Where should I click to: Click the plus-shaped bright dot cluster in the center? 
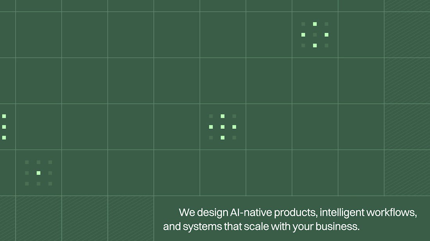pyautogui.click(x=222, y=127)
